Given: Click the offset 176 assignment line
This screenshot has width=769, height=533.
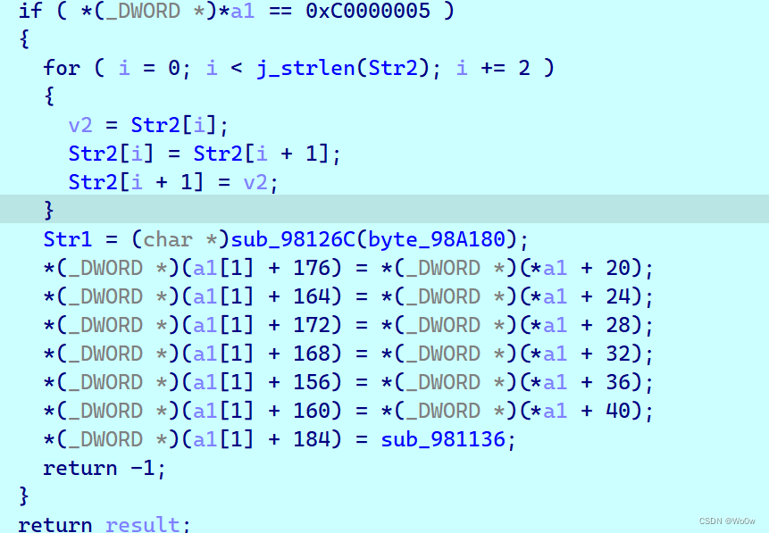Looking at the screenshot, I should tap(348, 268).
